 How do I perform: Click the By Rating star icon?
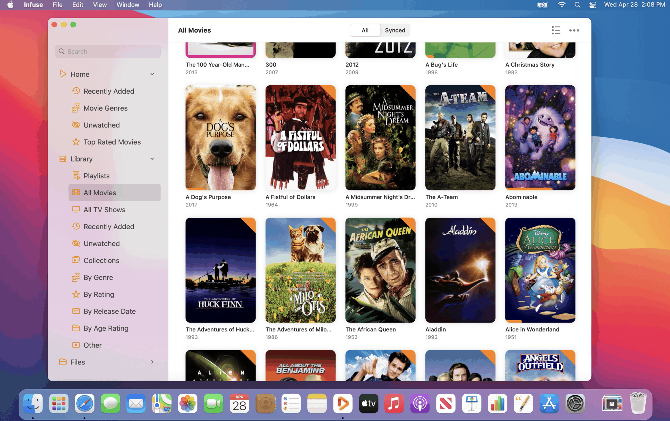(76, 294)
